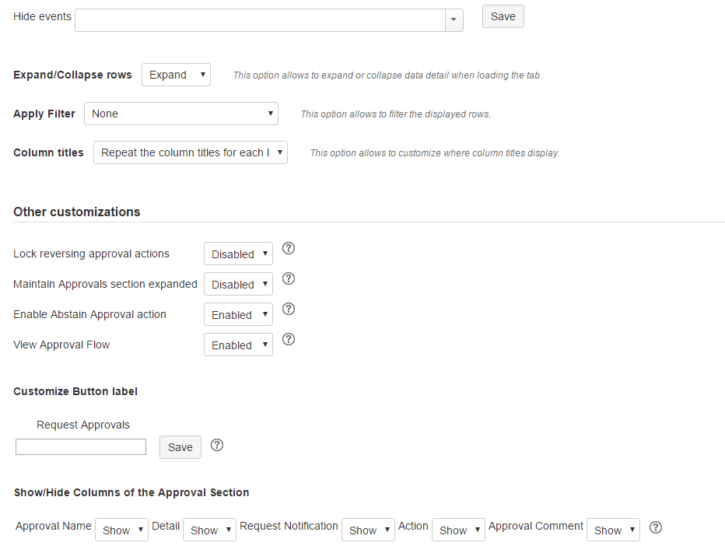
Task: Click help icon beside View Approval Flow
Action: (288, 340)
